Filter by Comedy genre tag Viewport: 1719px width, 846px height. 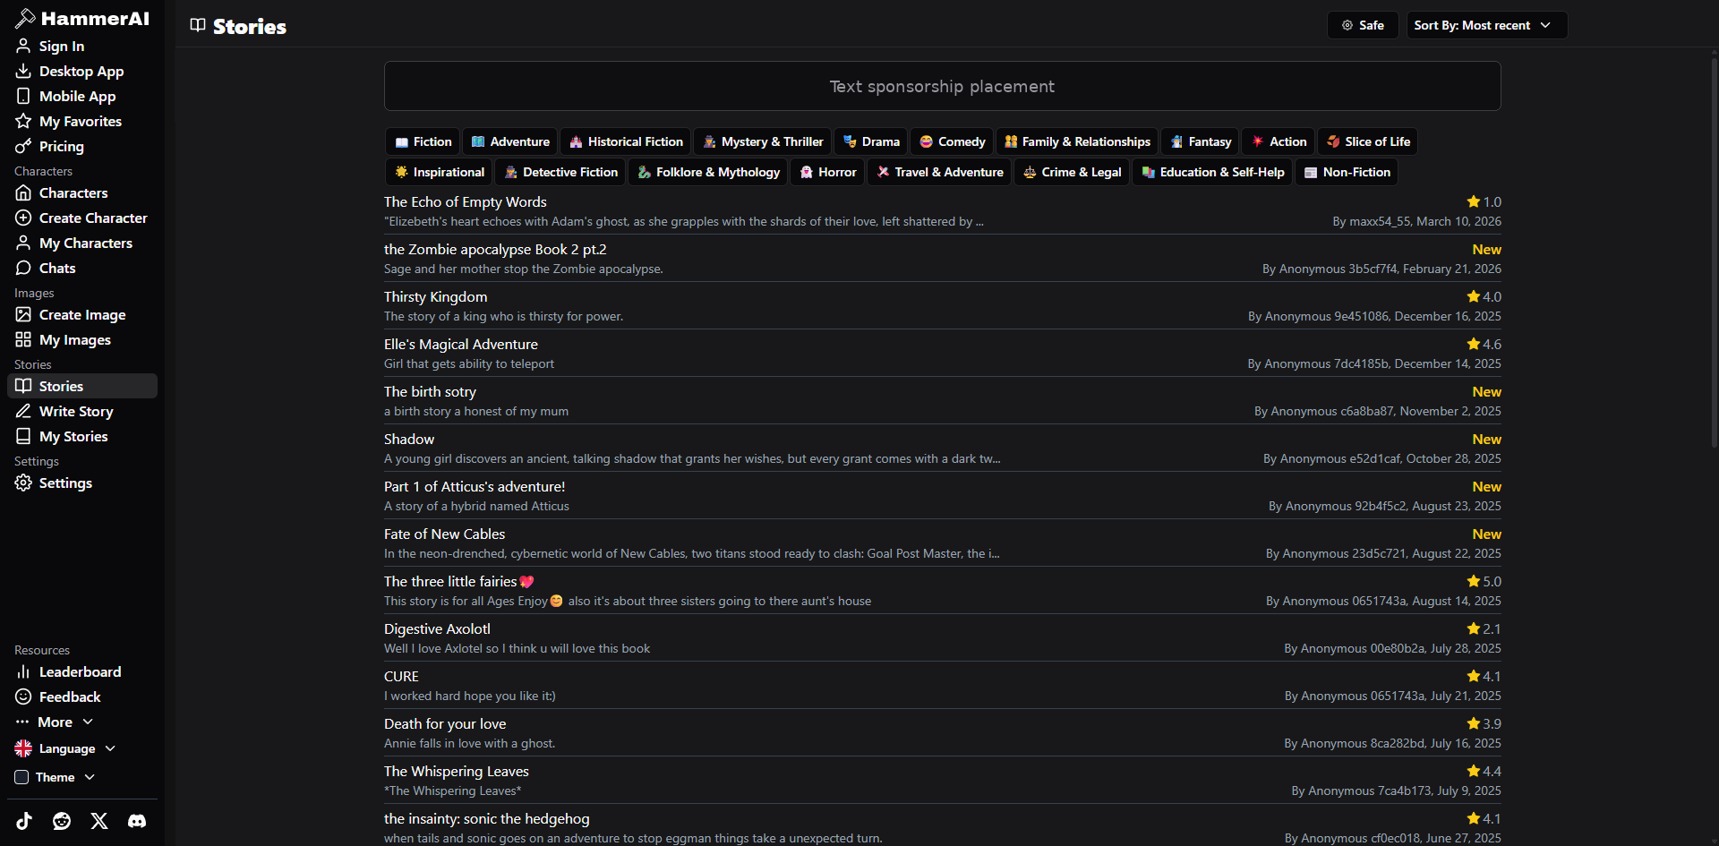(x=952, y=141)
